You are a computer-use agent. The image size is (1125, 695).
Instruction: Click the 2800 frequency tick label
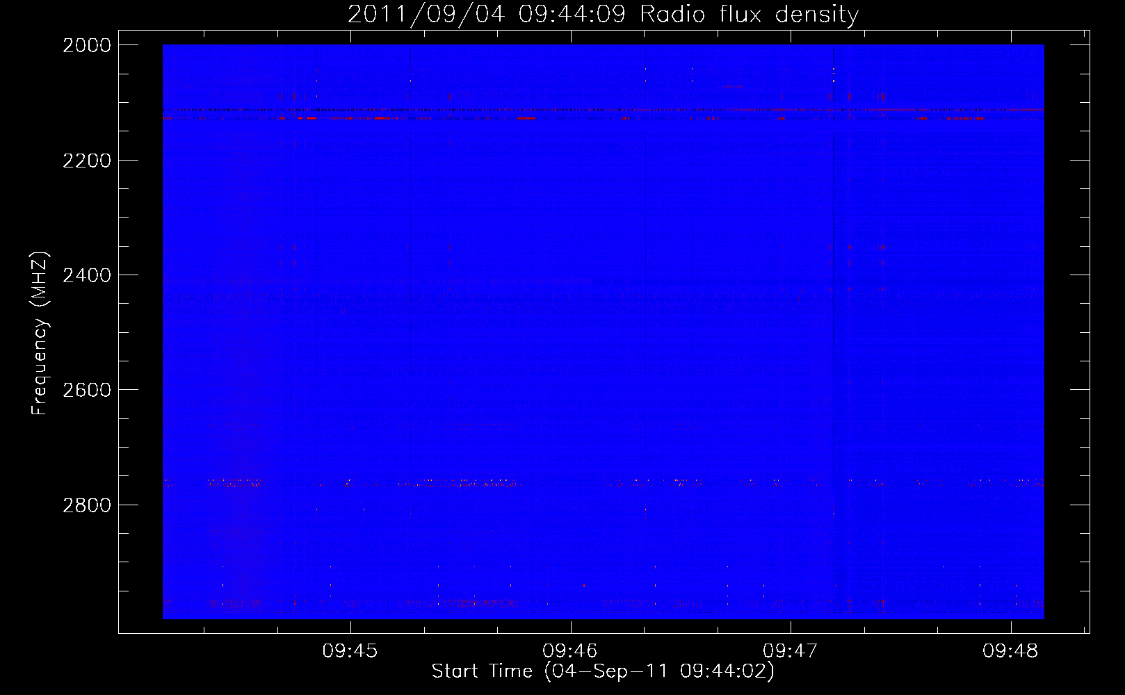pyautogui.click(x=87, y=505)
